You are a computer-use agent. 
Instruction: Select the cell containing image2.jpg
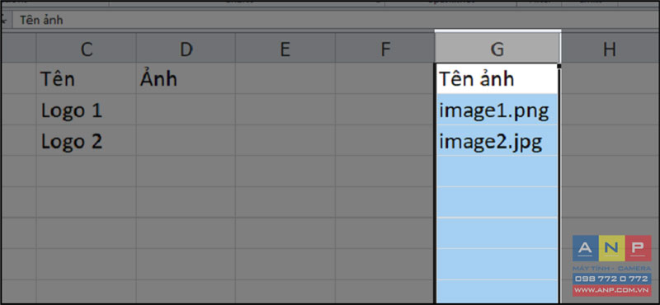point(497,140)
